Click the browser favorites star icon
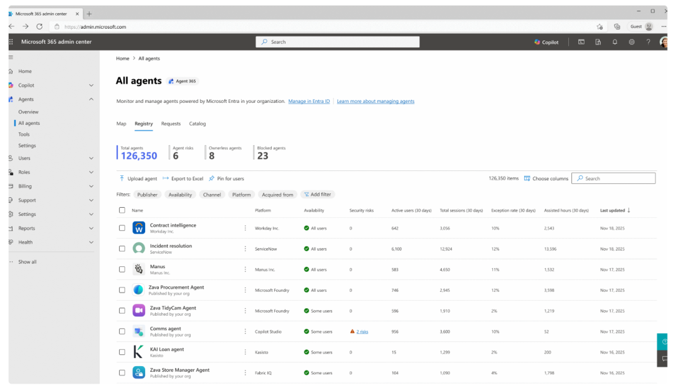This screenshot has width=673, height=388. pyautogui.click(x=599, y=27)
